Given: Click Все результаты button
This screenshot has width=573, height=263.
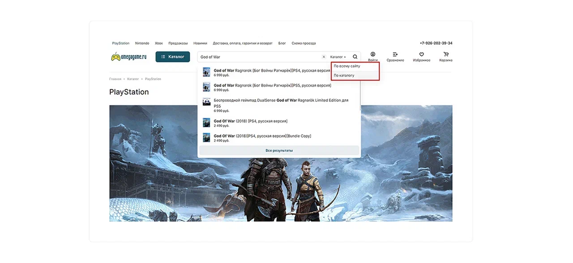Looking at the screenshot, I should [279, 151].
